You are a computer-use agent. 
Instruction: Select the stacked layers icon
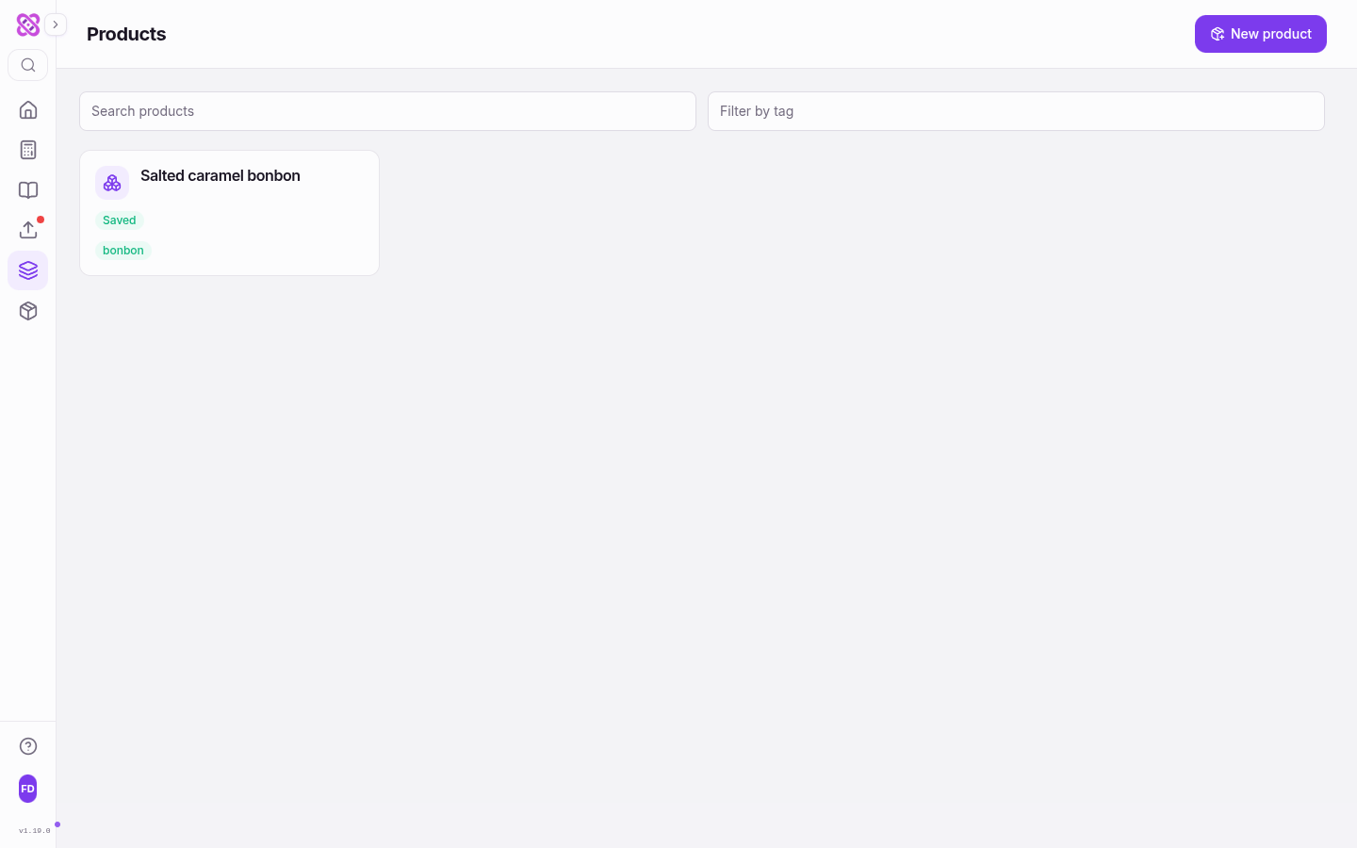28,270
